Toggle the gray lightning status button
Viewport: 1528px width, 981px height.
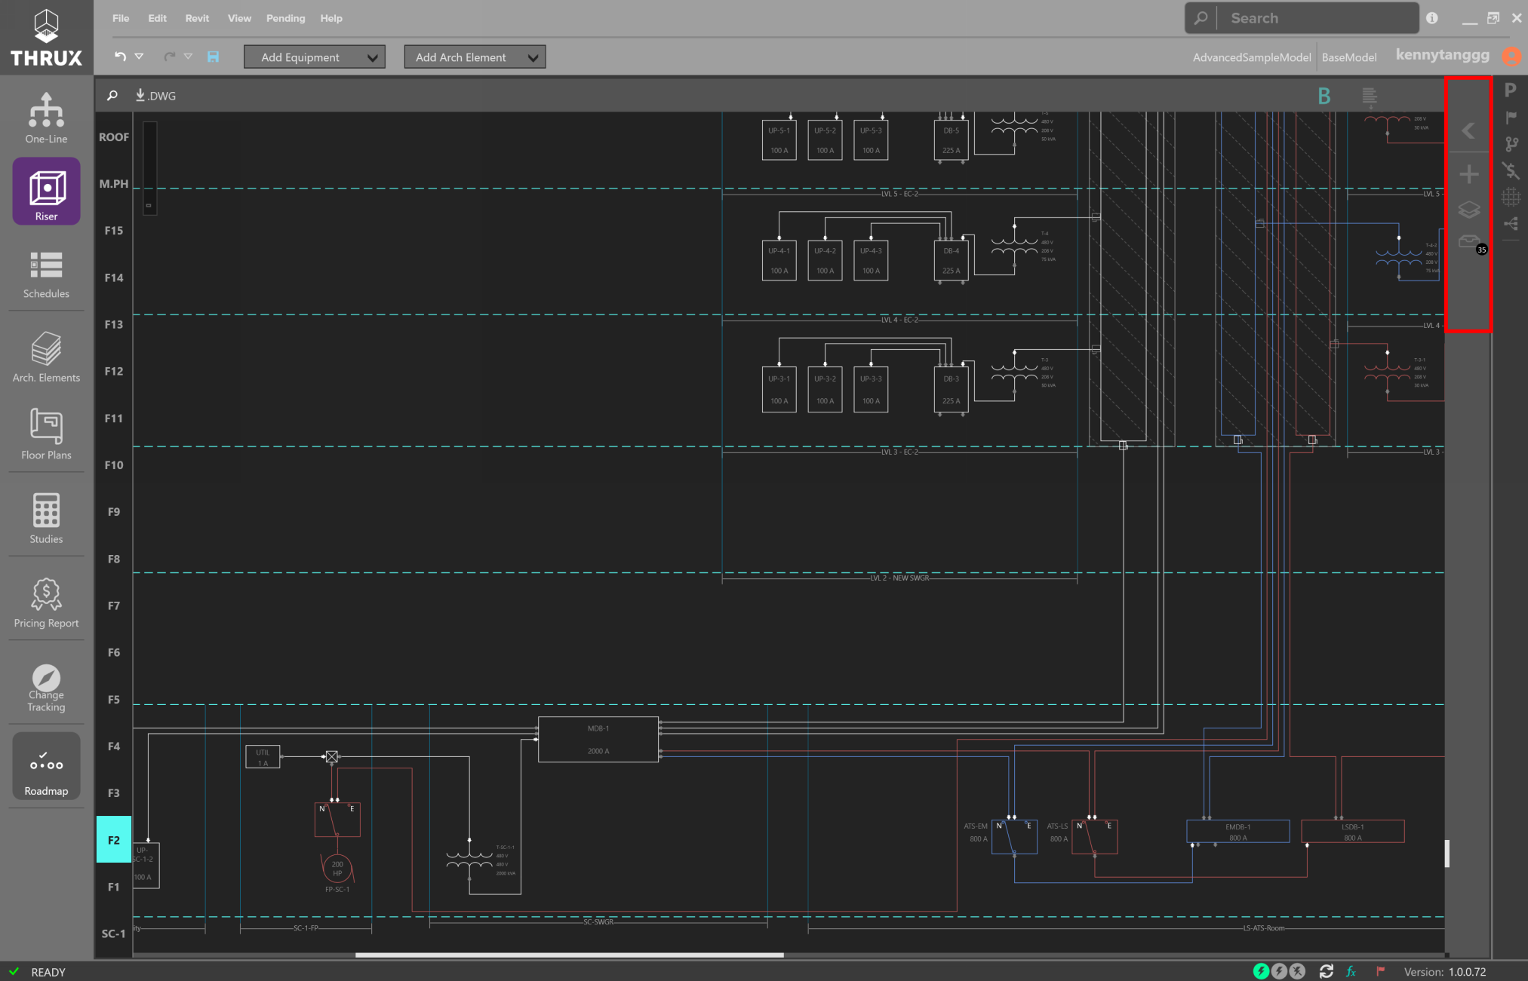(1279, 971)
